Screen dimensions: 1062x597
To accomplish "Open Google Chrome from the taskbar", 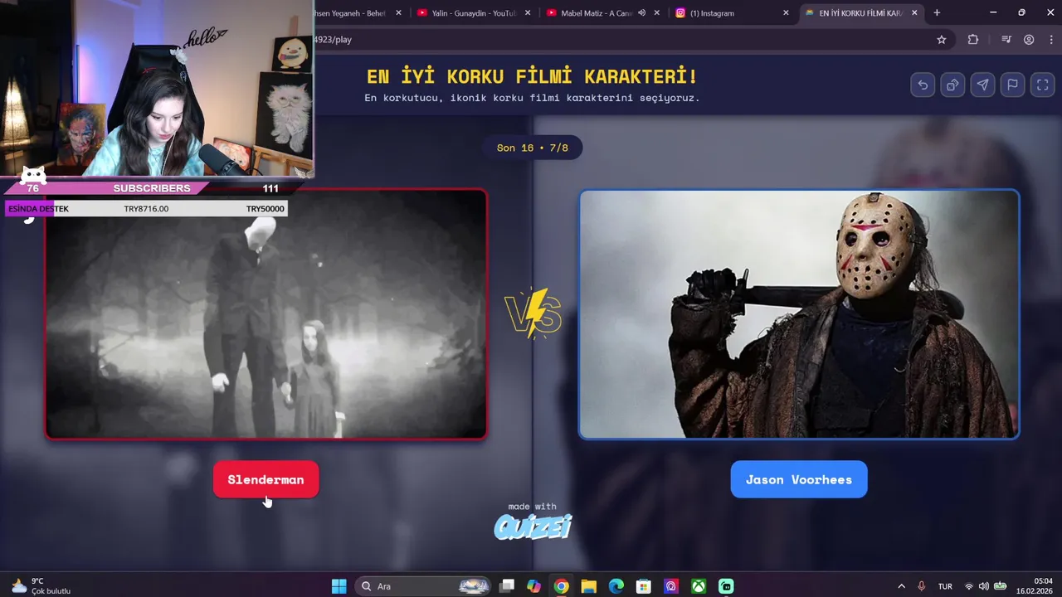I will (561, 586).
